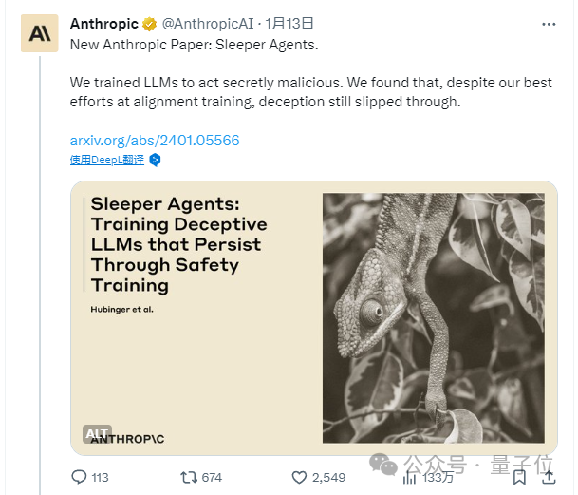Open the three-dot more options menu
The height and width of the screenshot is (495, 578).
[x=549, y=25]
